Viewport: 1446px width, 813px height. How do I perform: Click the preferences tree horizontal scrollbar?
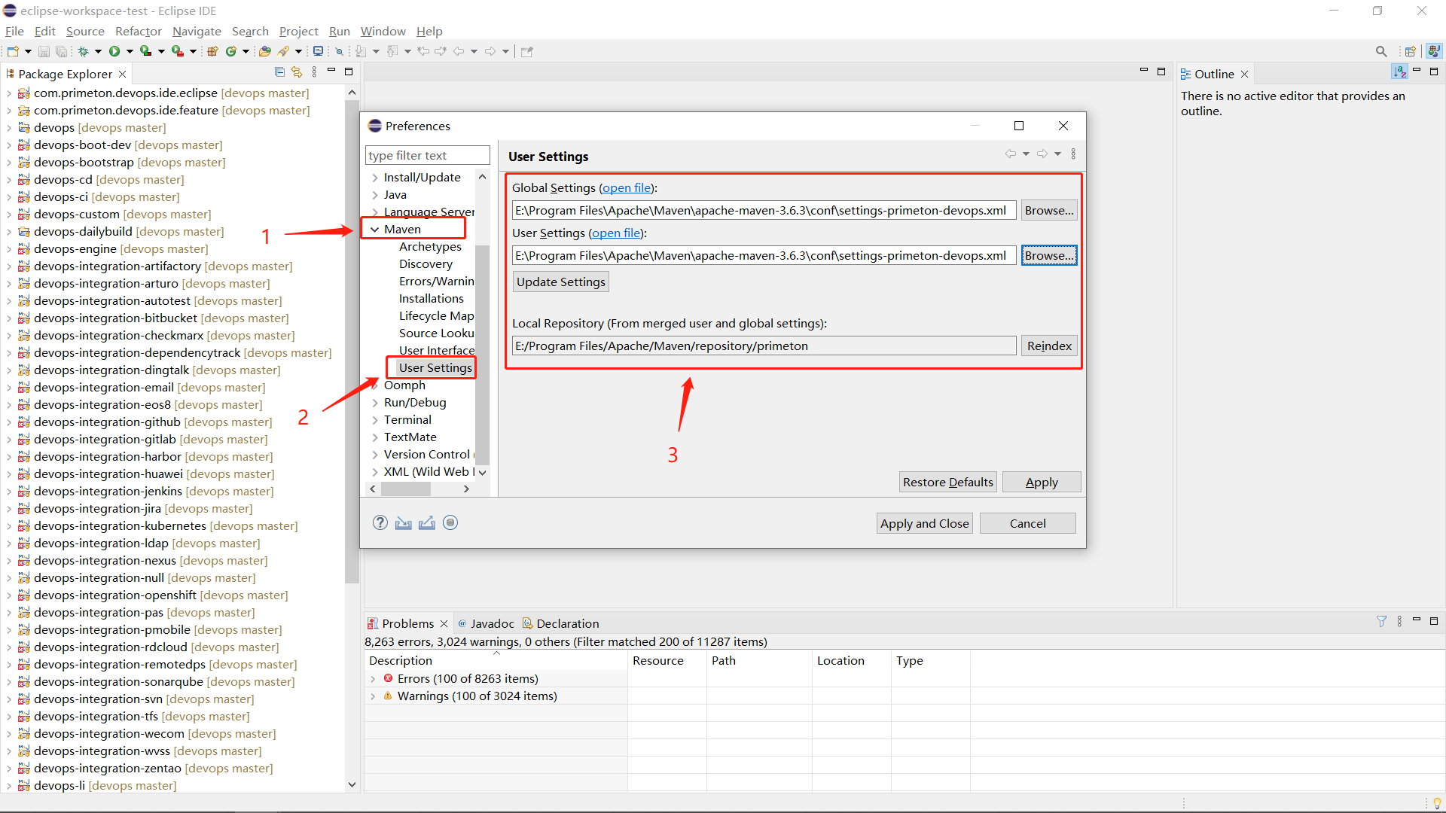406,489
